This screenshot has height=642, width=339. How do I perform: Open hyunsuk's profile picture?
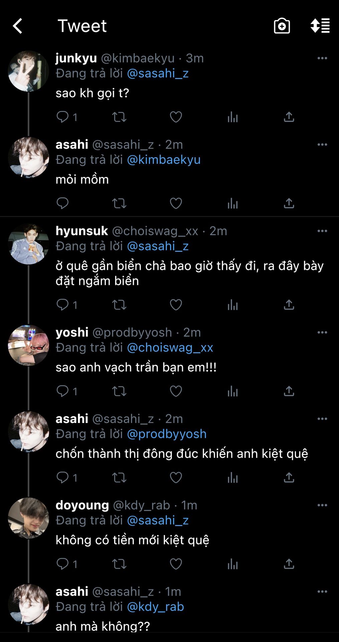point(28,244)
